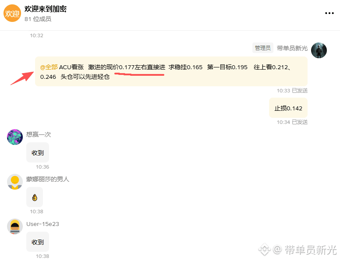
Task: Click the @全部 mention
Action: pos(49,67)
